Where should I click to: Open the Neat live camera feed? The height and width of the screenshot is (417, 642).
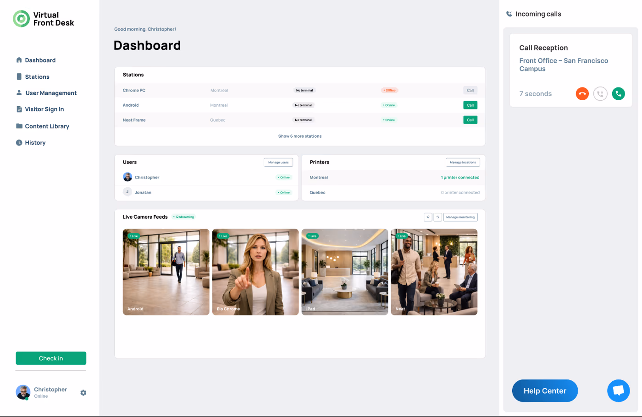[434, 272]
